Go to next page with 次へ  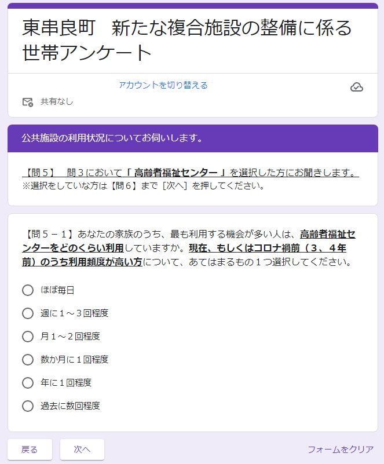(82, 450)
